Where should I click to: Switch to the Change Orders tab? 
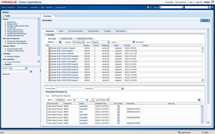pos(93,31)
